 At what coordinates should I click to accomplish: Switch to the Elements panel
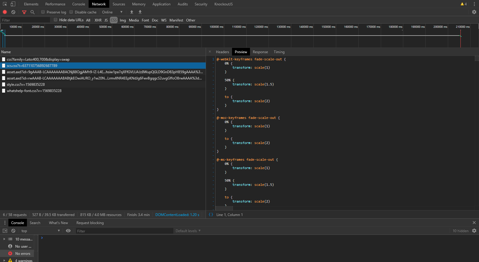(31, 4)
